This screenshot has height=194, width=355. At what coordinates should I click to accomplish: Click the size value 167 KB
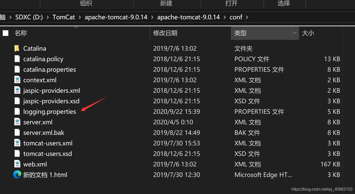[330, 164]
